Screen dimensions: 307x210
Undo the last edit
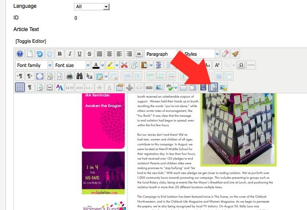40,54
